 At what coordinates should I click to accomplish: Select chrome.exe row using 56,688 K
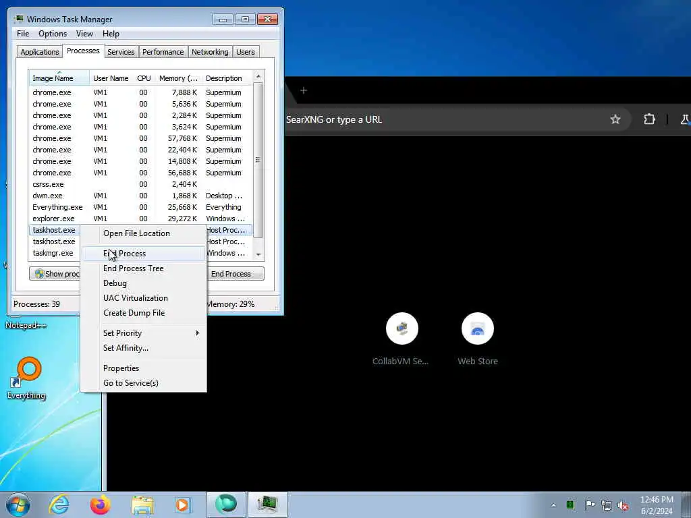pos(140,173)
